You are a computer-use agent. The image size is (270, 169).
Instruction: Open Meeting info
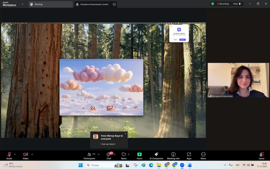pos(173,154)
